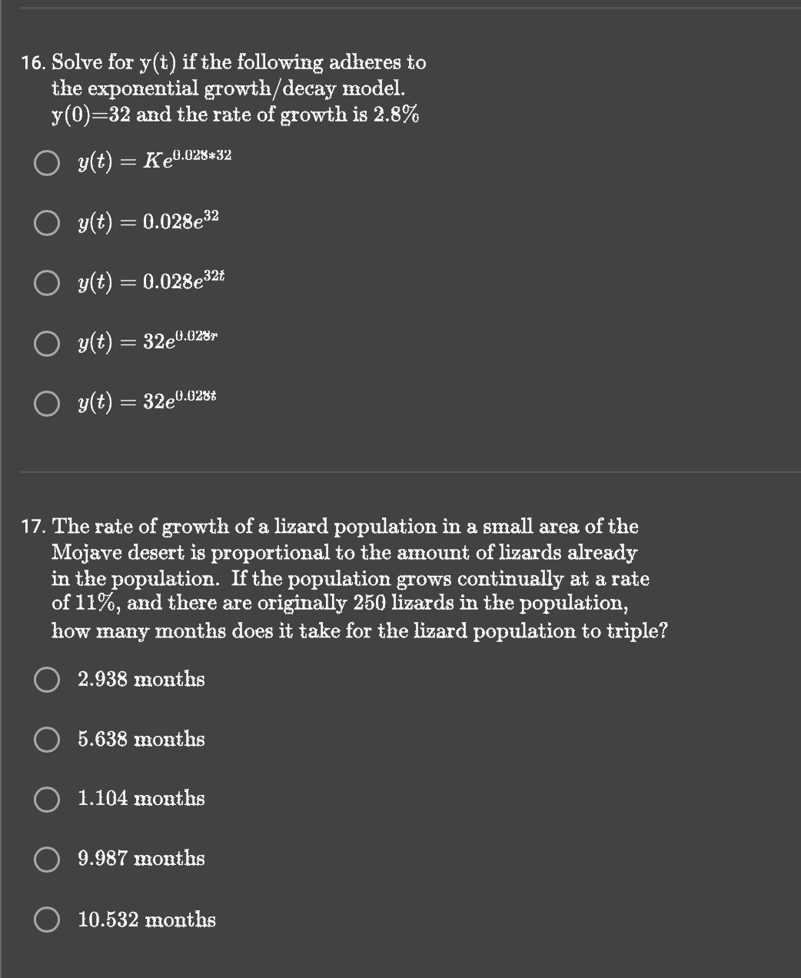The height and width of the screenshot is (978, 801).
Task: Select answer y(t) = 32e^0.028t for question 16
Action: (46, 403)
